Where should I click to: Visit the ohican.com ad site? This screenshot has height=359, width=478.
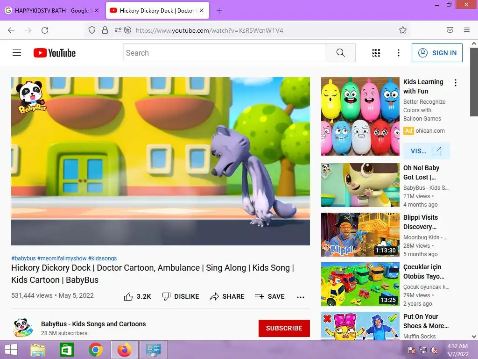(426, 151)
